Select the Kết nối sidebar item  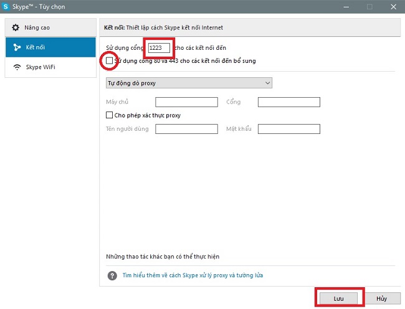tap(50, 47)
